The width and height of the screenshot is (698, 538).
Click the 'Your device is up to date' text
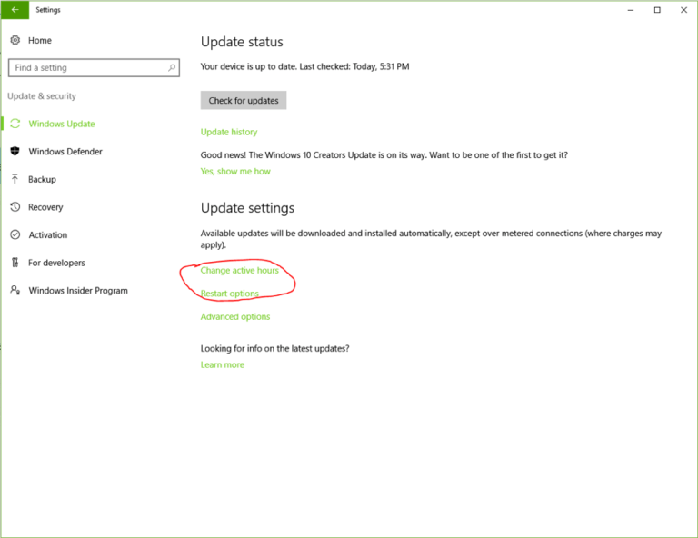305,66
